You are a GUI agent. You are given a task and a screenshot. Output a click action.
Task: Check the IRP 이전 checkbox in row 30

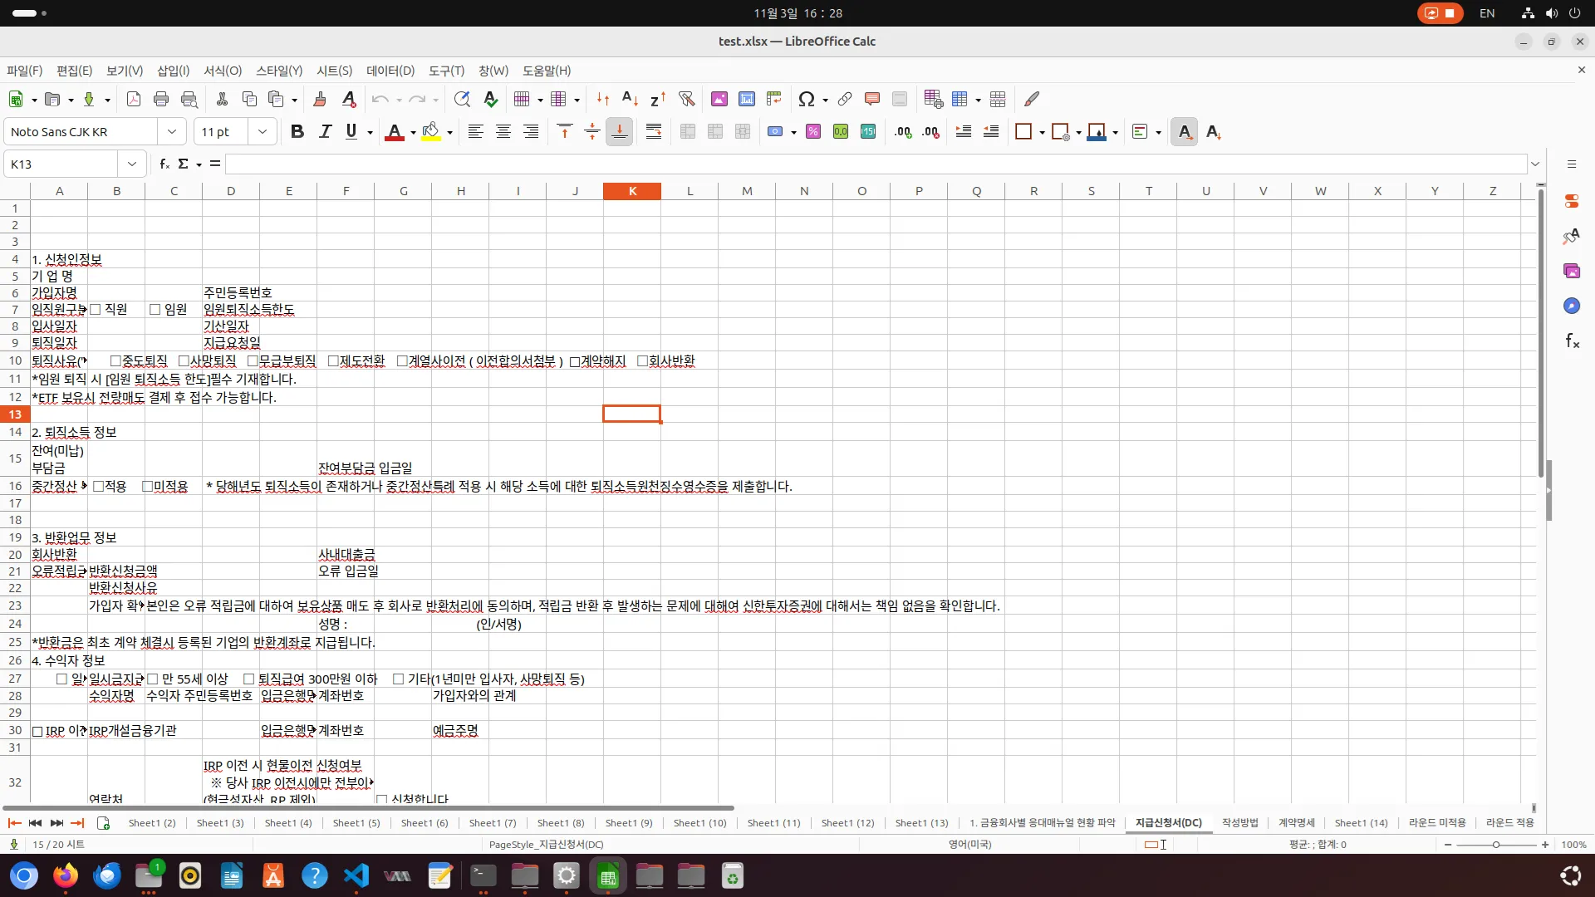tap(37, 731)
